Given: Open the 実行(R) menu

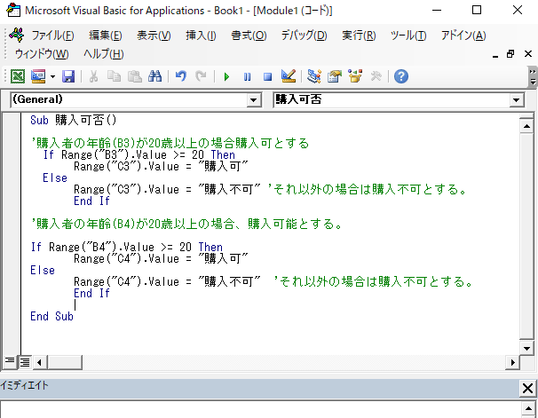Looking at the screenshot, I should click(359, 35).
